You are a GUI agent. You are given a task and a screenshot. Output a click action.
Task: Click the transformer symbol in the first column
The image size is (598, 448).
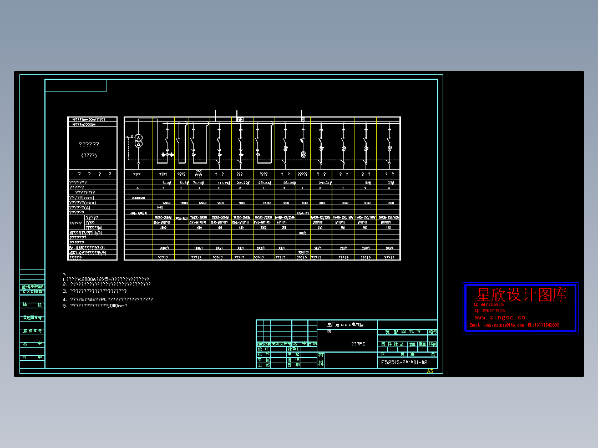click(139, 140)
